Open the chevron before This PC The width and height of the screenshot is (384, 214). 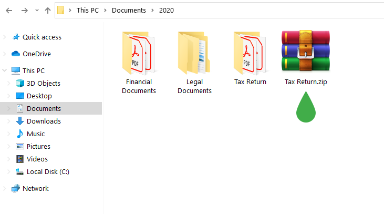70,11
